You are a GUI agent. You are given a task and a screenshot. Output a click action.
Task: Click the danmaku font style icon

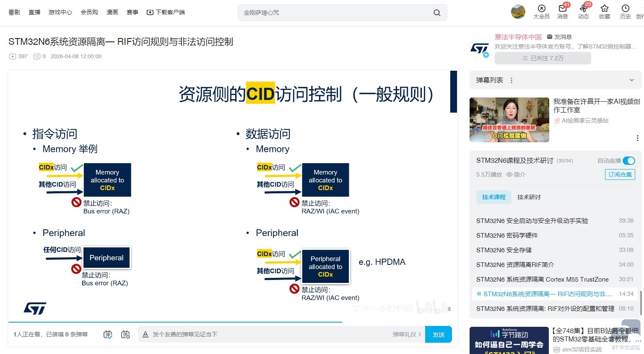[145, 334]
